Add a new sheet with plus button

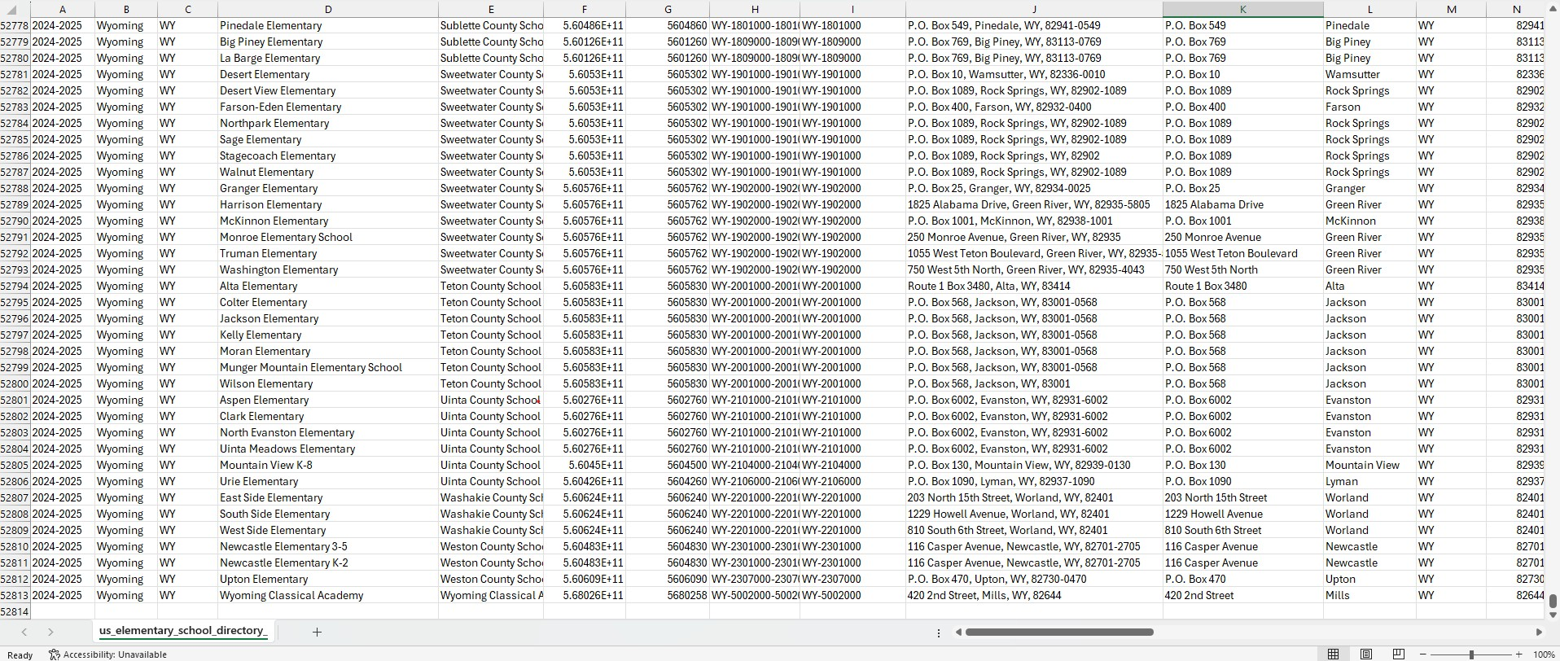[317, 632]
